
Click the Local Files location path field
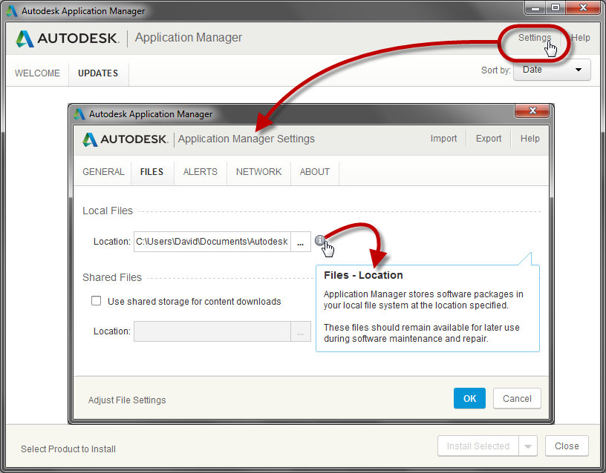coord(212,242)
